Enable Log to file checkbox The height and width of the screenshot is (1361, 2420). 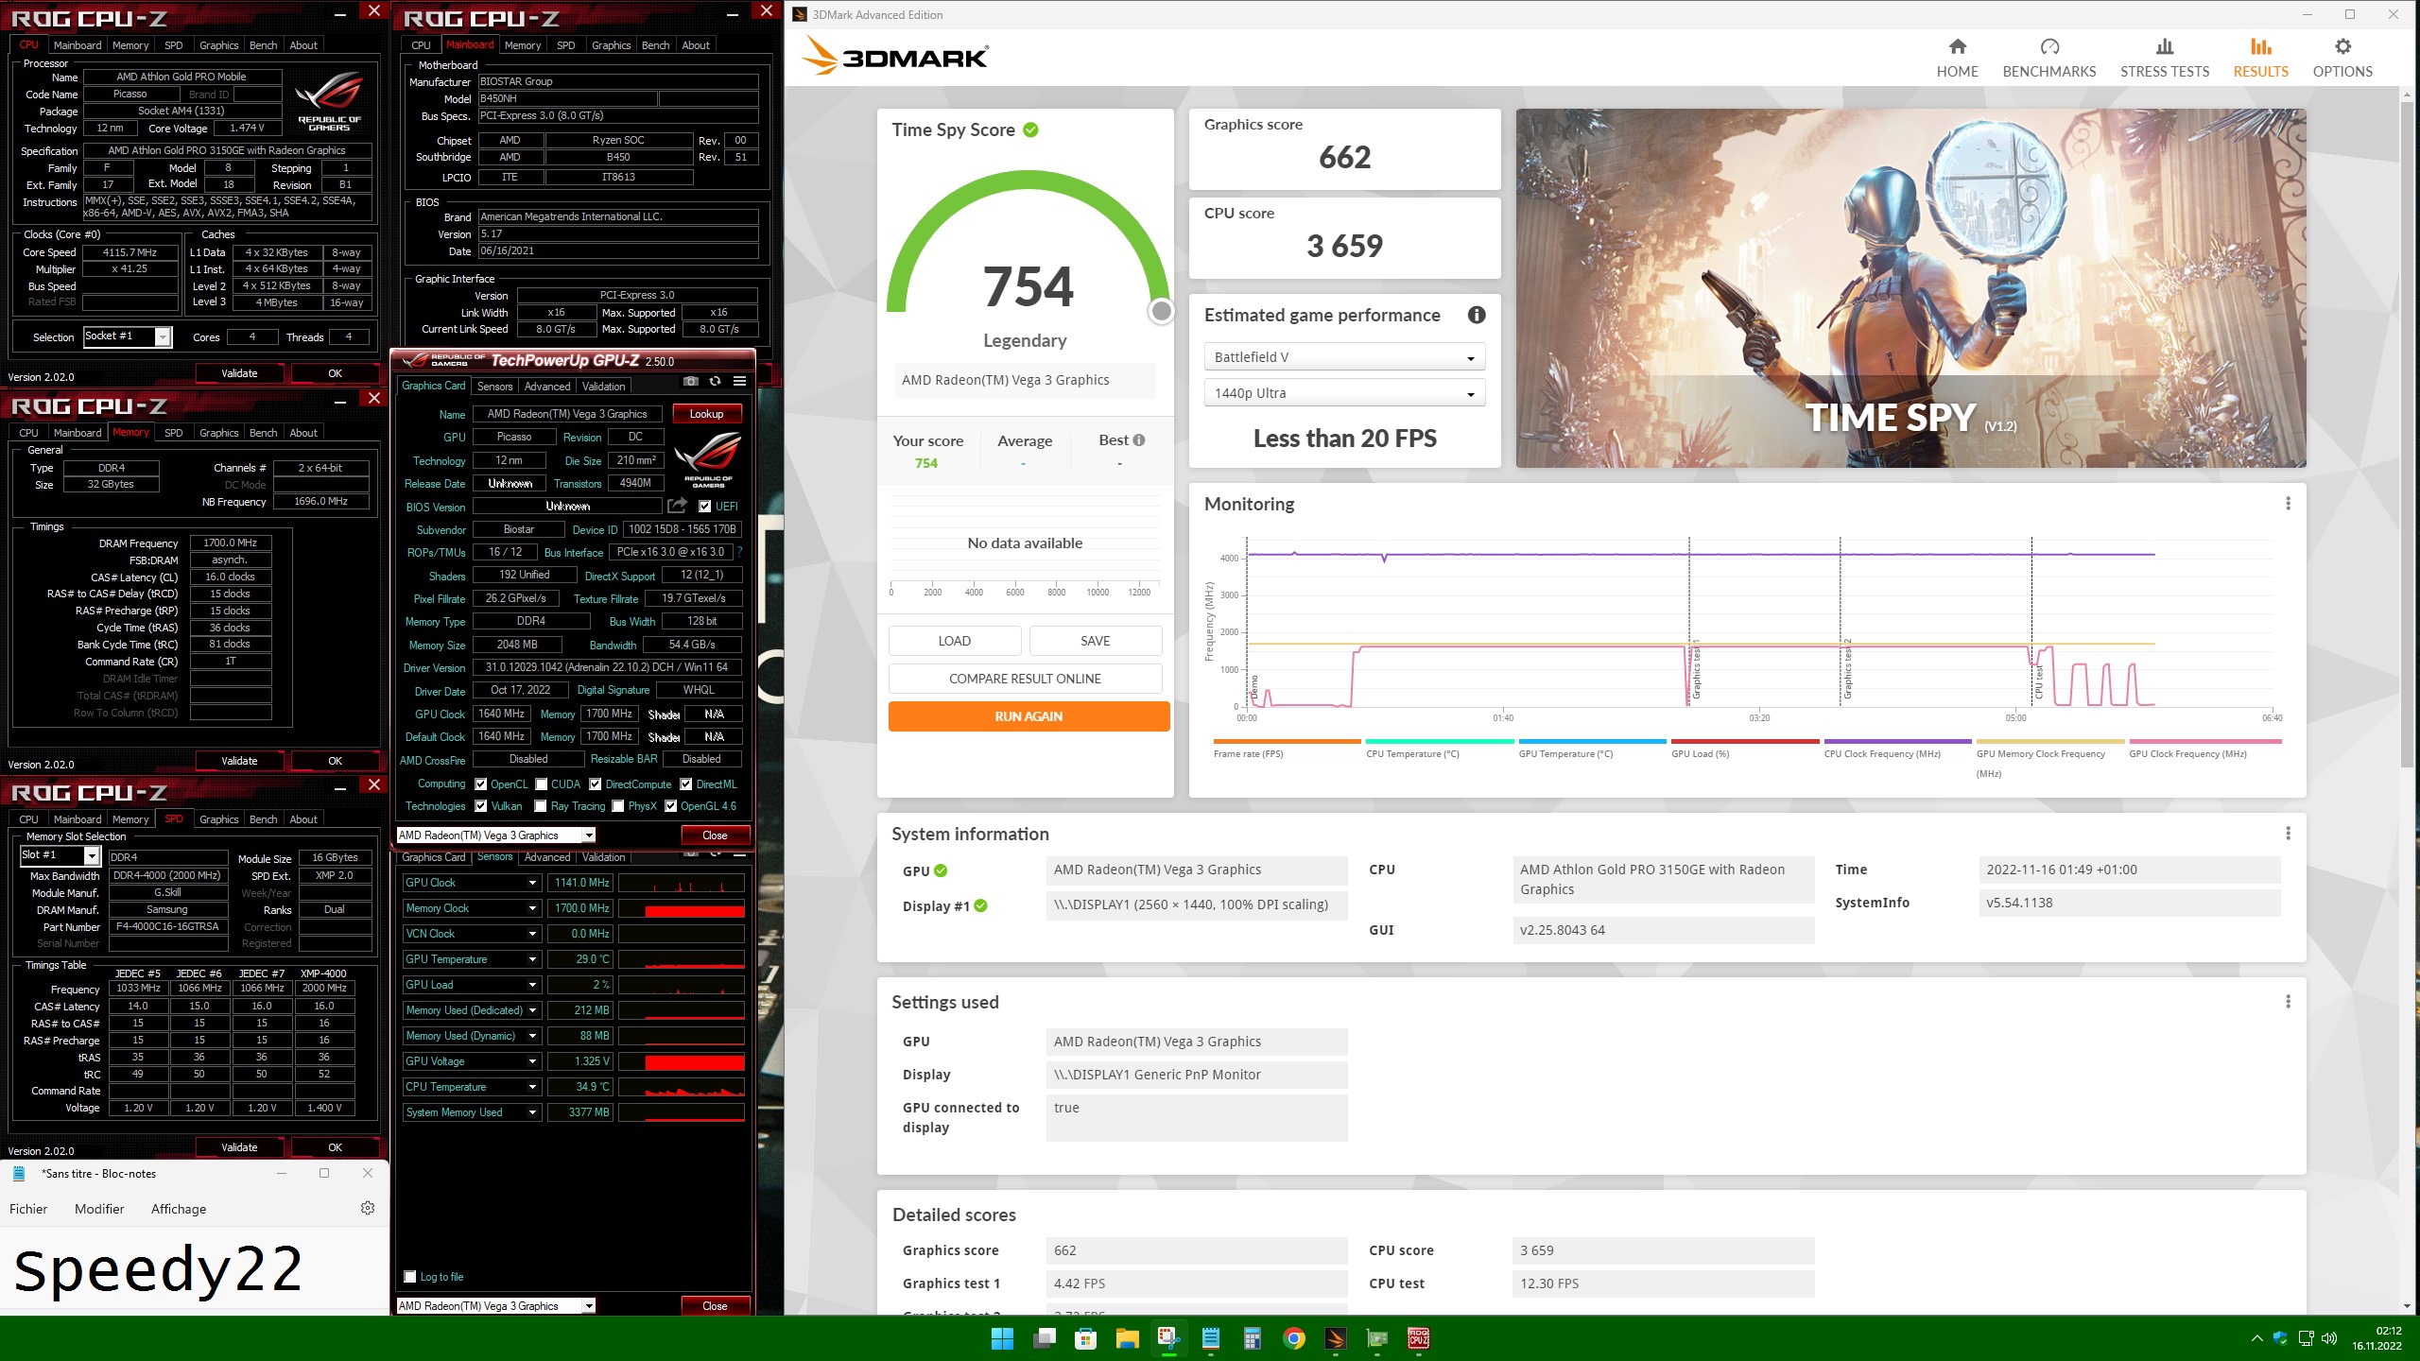click(x=410, y=1277)
